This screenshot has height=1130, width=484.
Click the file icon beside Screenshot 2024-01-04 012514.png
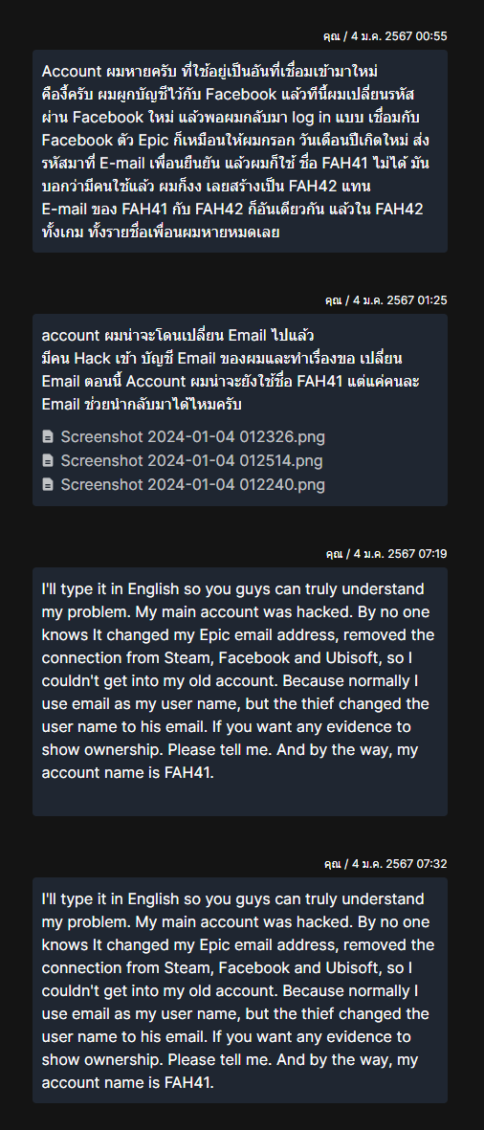pyautogui.click(x=48, y=460)
